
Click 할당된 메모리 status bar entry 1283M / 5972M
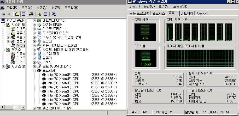pyautogui.click(x=207, y=112)
